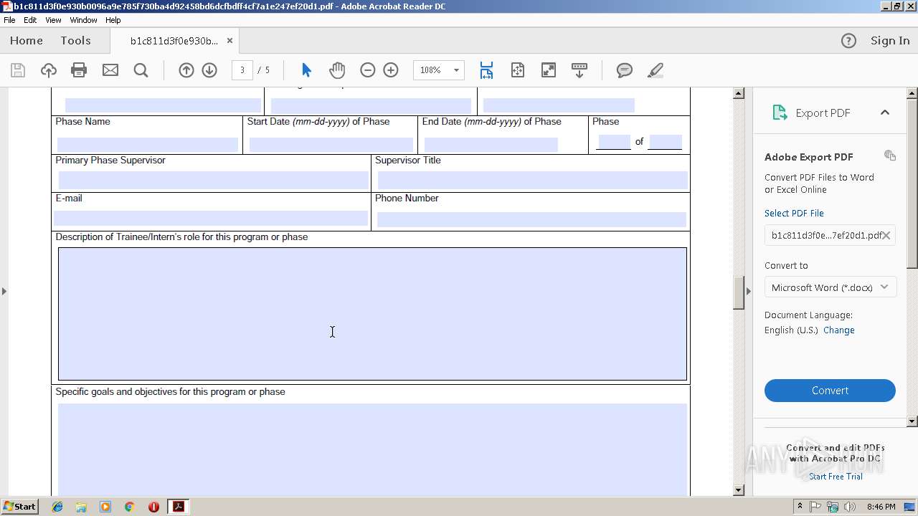918x516 pixels.
Task: Add a comment with speech bubble
Action: tap(625, 70)
